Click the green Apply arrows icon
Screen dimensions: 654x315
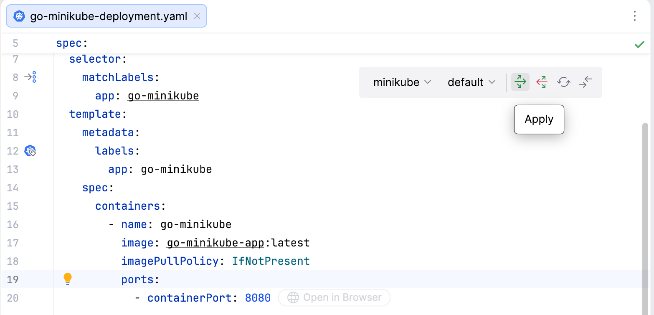[520, 82]
